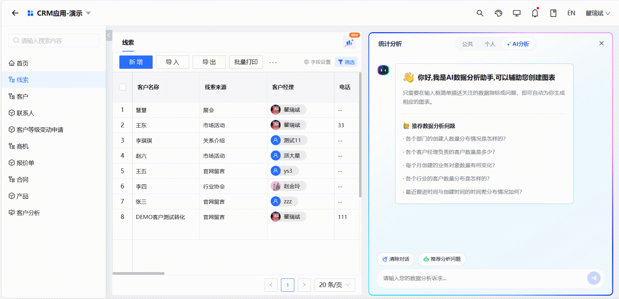The image size is (619, 299).
Task: Expand the CRM应用-演示 application dropdown
Action: 88,13
